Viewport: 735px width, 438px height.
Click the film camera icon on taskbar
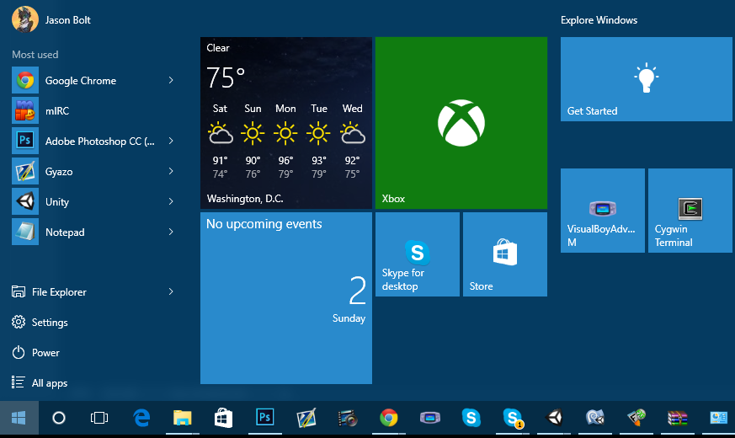(x=348, y=418)
